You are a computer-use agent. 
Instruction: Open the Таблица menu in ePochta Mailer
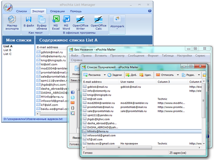tap(168, 56)
